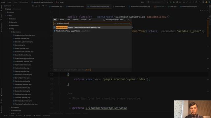Open the Problems tool window
The image size is (211, 118).
(x=28, y=116)
